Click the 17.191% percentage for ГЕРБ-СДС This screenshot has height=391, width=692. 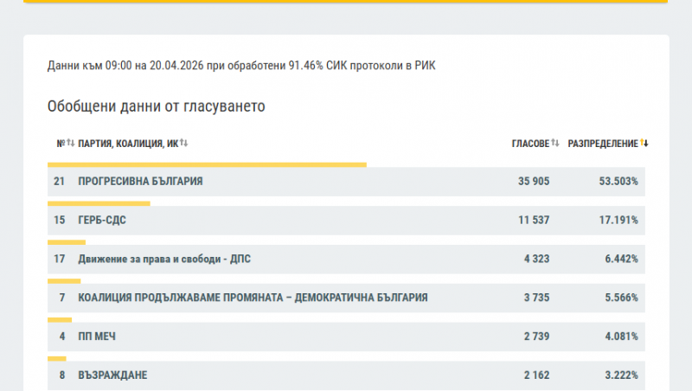click(x=619, y=221)
